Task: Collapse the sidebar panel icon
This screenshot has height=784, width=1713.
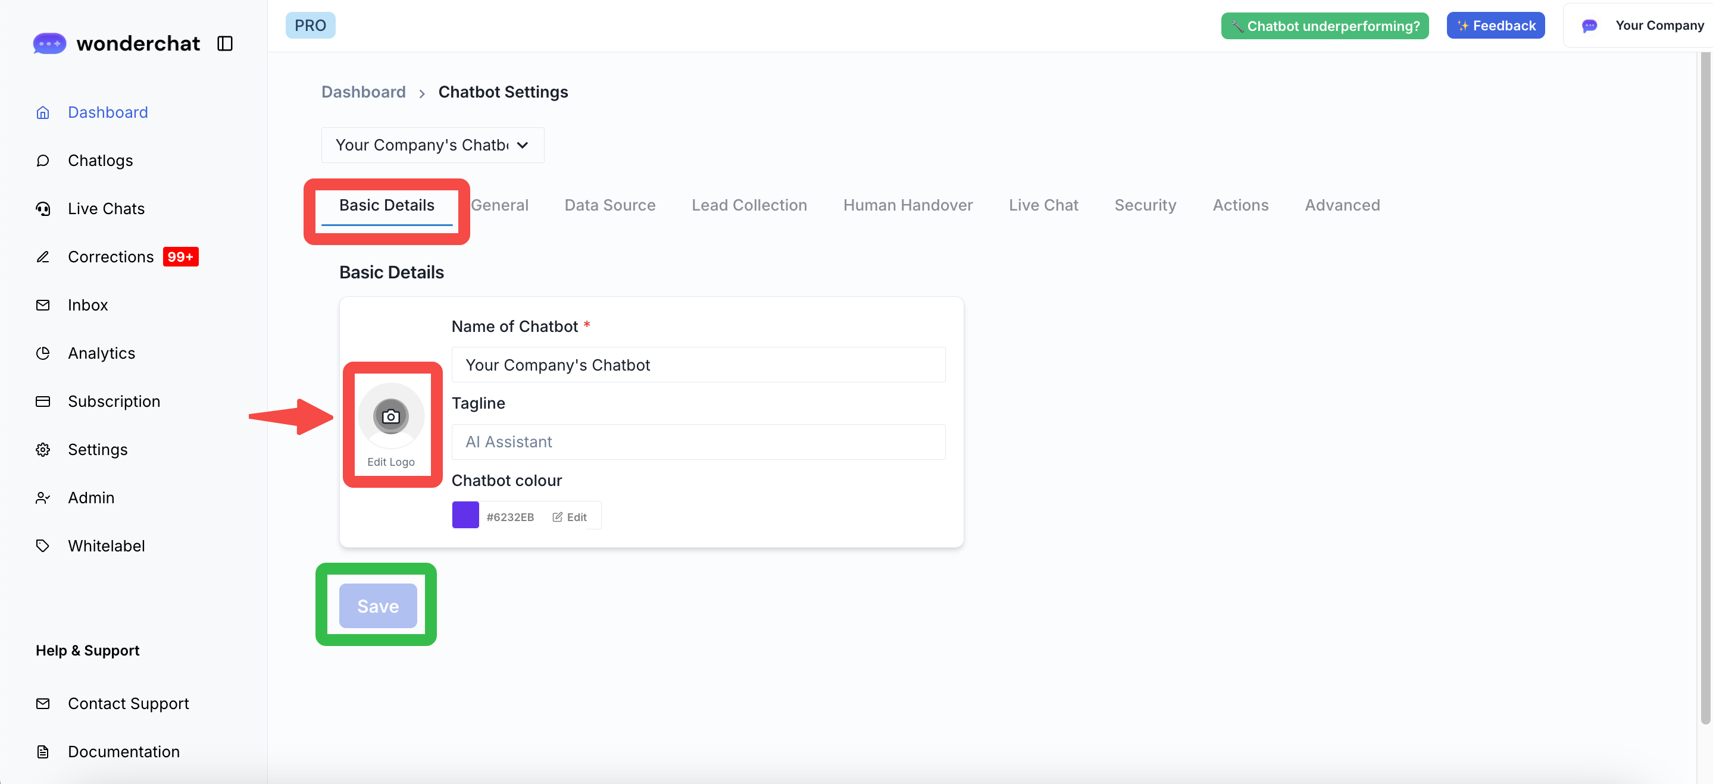Action: (x=225, y=44)
